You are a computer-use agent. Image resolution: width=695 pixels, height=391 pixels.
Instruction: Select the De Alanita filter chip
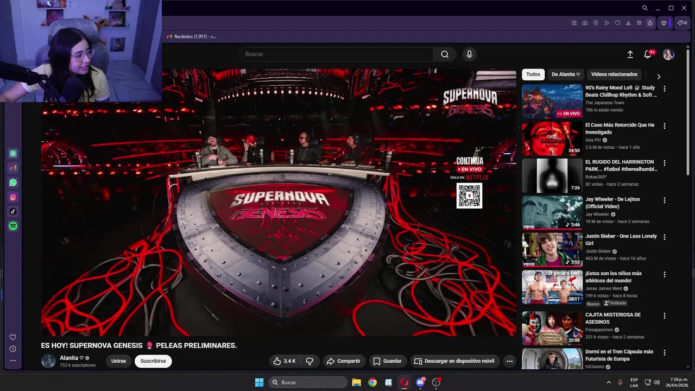[565, 74]
